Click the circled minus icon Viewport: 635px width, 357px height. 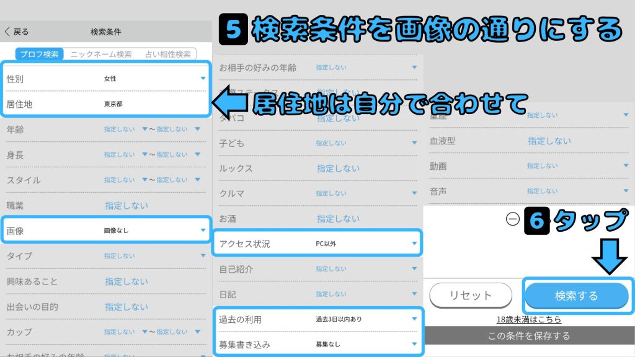coord(512,220)
